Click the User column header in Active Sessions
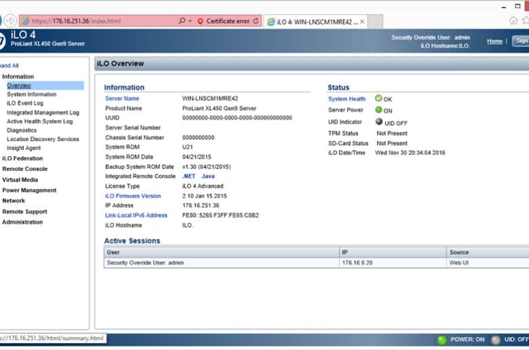Image resolution: width=529 pixels, height=350 pixels. click(x=222, y=252)
